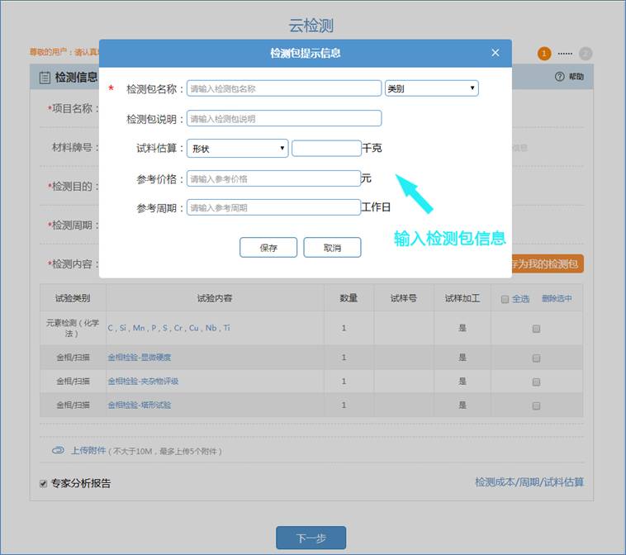This screenshot has height=555, width=626.
Task: Click the 下一步 button
Action: click(311, 538)
